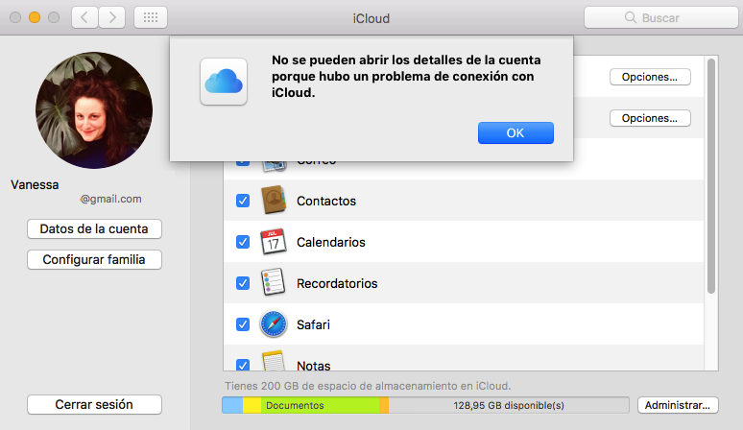This screenshot has width=743, height=430.
Task: Open Administrar storage management
Action: pos(679,405)
